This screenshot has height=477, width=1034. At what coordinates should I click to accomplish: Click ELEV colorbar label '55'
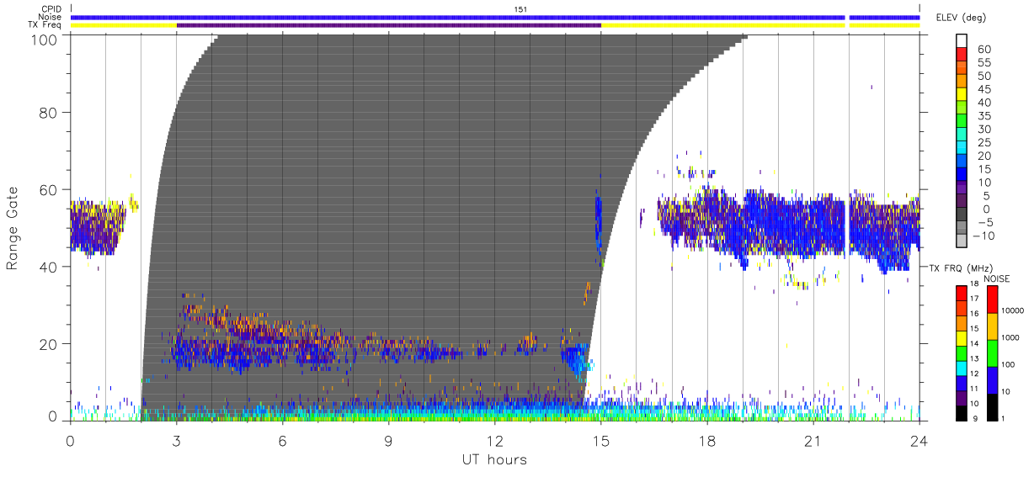coord(983,63)
